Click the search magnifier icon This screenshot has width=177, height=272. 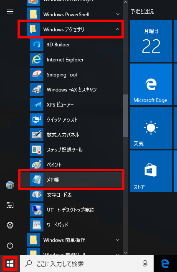pyautogui.click(x=28, y=264)
